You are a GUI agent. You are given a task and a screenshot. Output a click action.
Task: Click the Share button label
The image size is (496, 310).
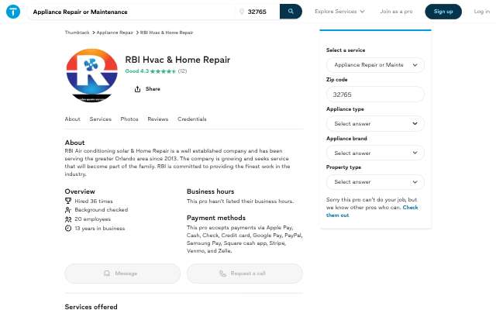(153, 89)
